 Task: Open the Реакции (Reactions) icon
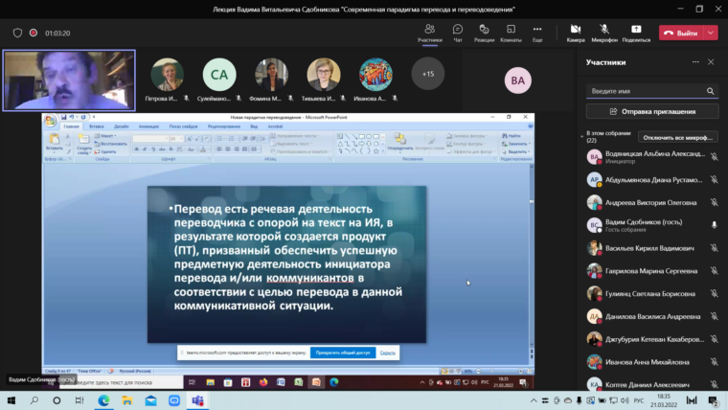click(x=485, y=29)
